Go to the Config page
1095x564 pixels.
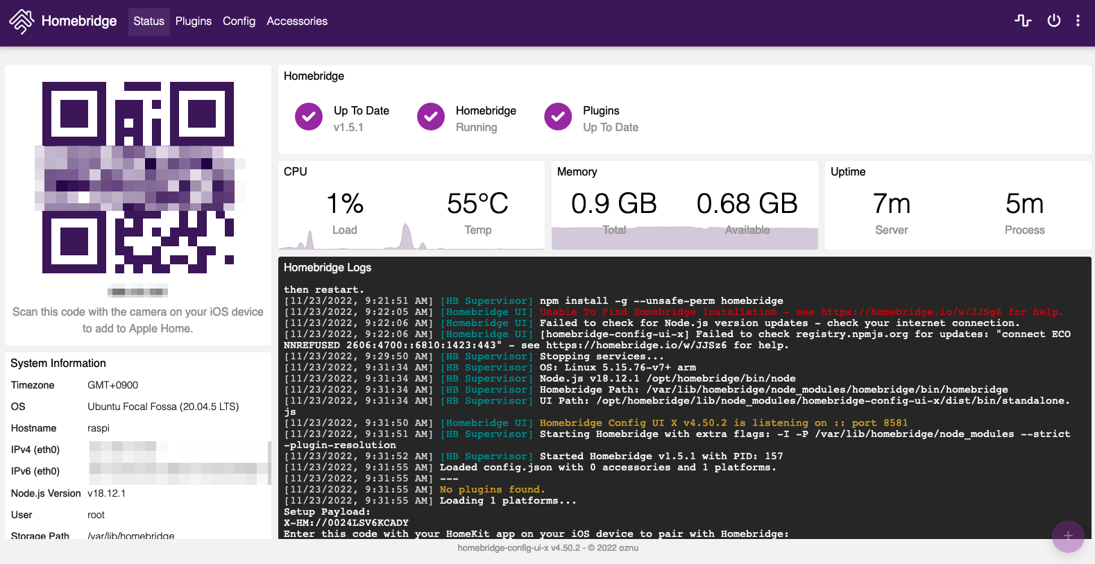239,22
